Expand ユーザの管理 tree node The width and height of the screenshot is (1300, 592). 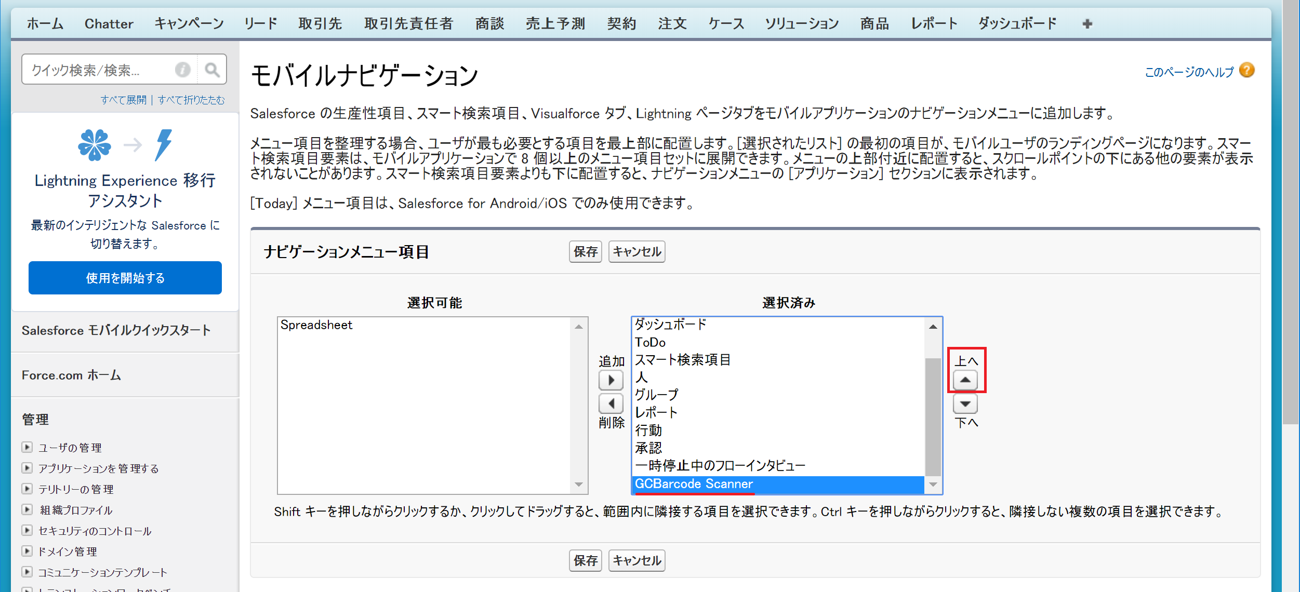tap(27, 447)
